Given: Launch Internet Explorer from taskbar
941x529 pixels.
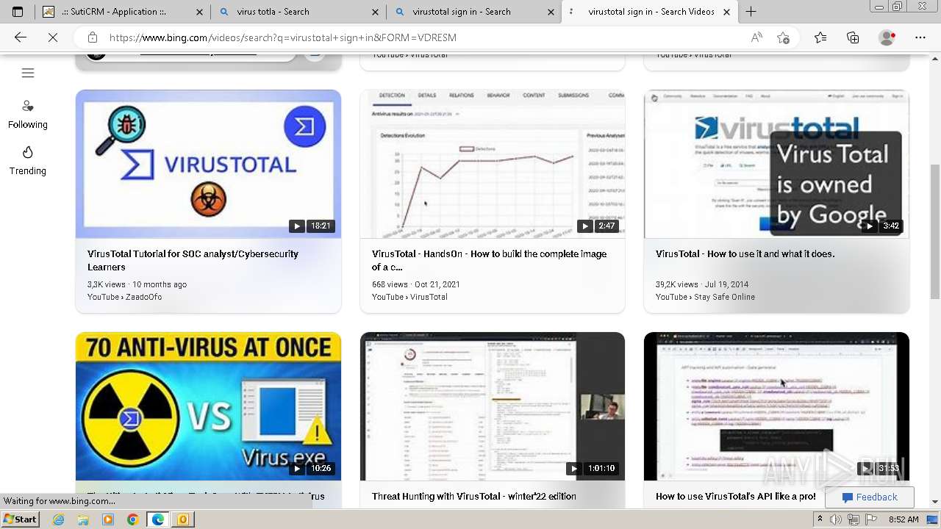Looking at the screenshot, I should tap(59, 519).
